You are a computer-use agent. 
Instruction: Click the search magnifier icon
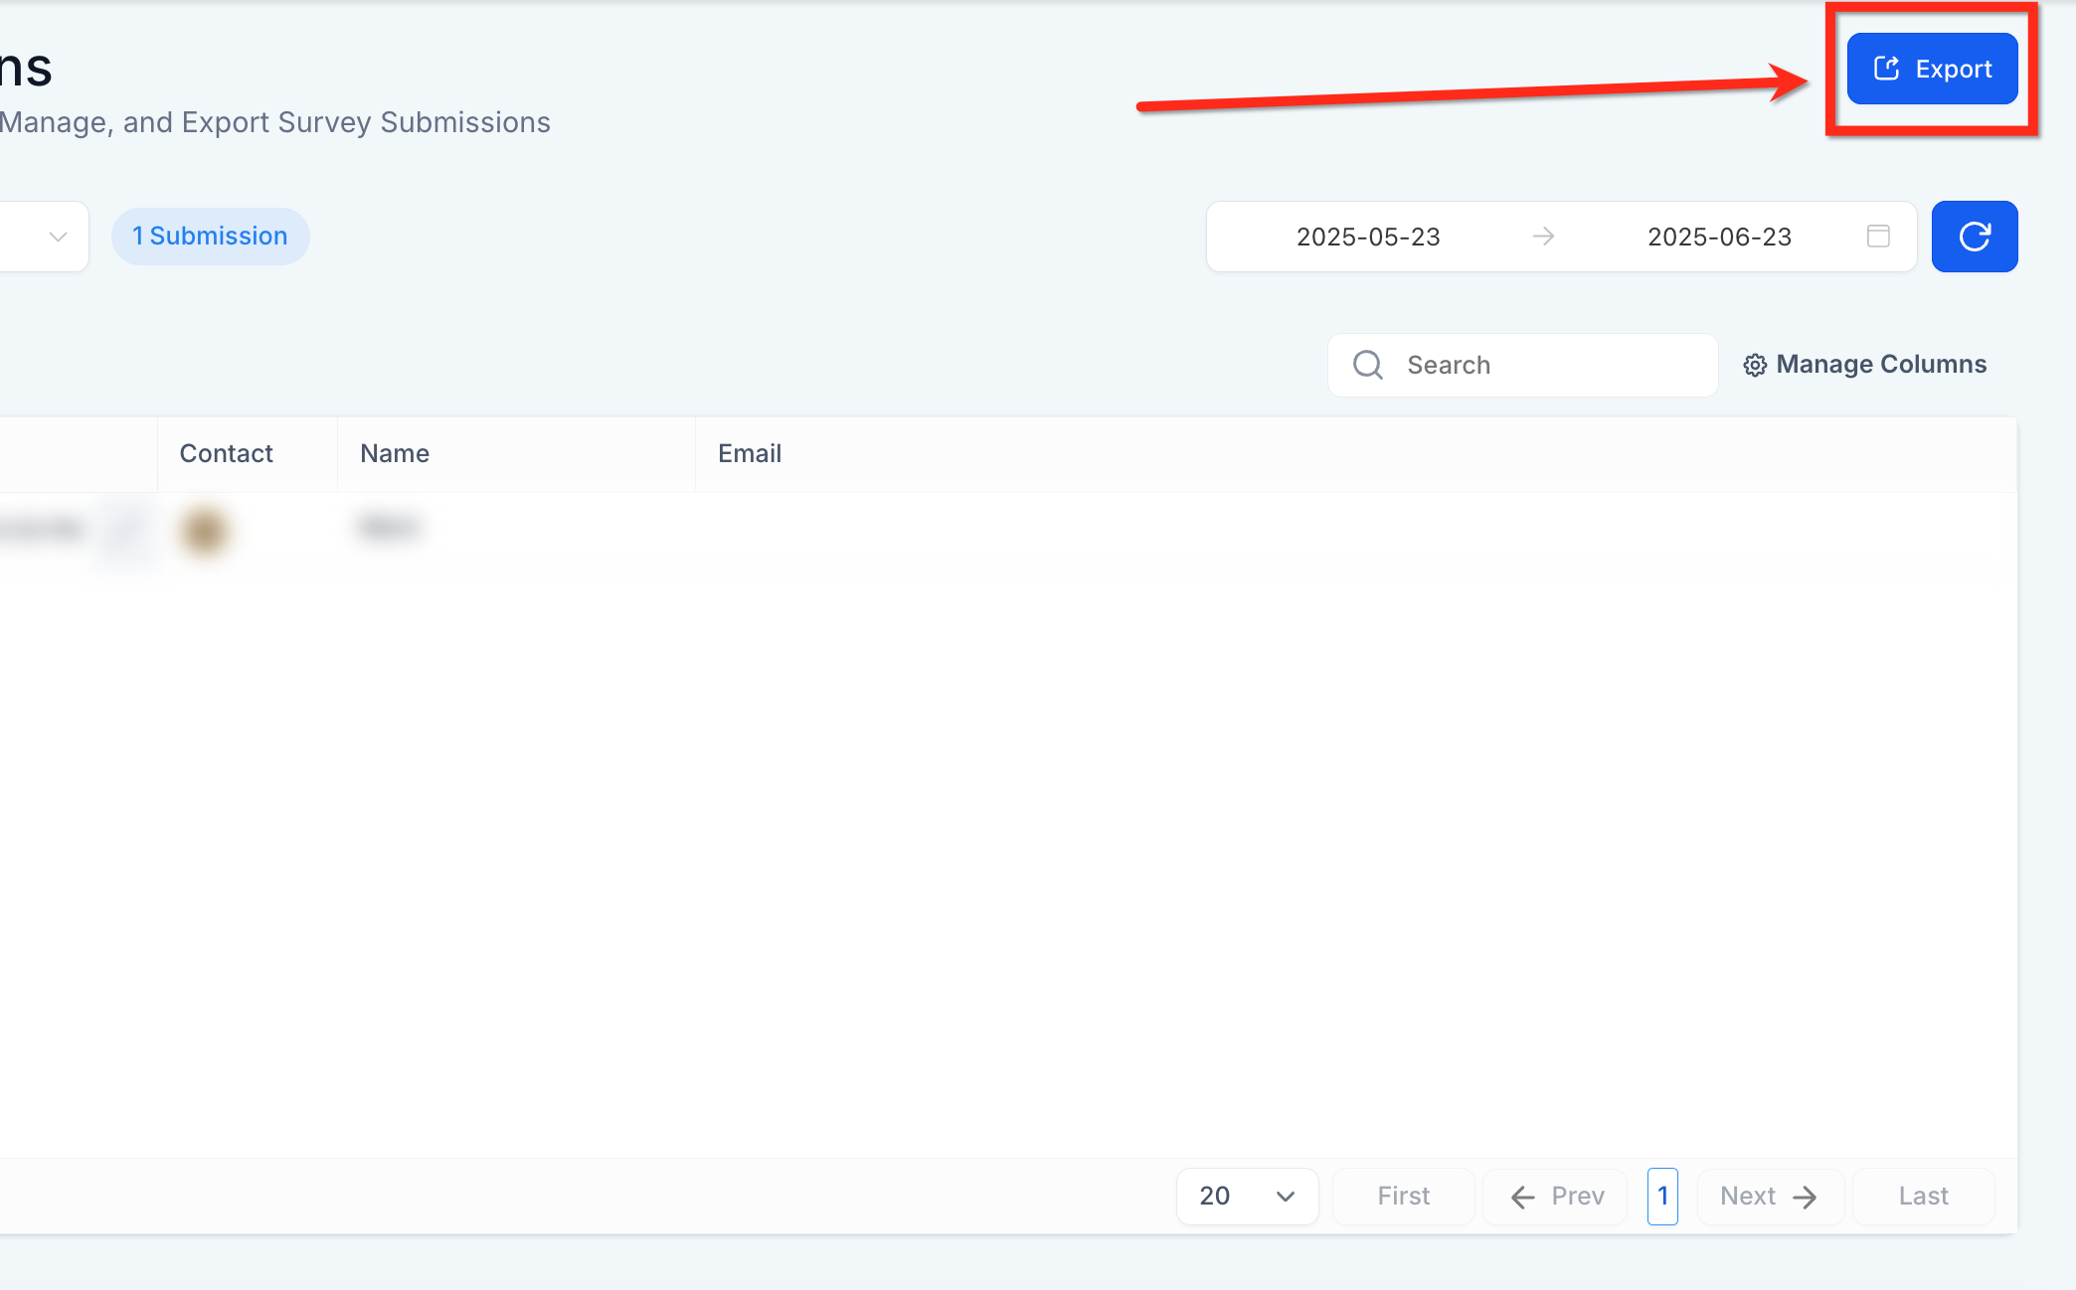tap(1368, 365)
